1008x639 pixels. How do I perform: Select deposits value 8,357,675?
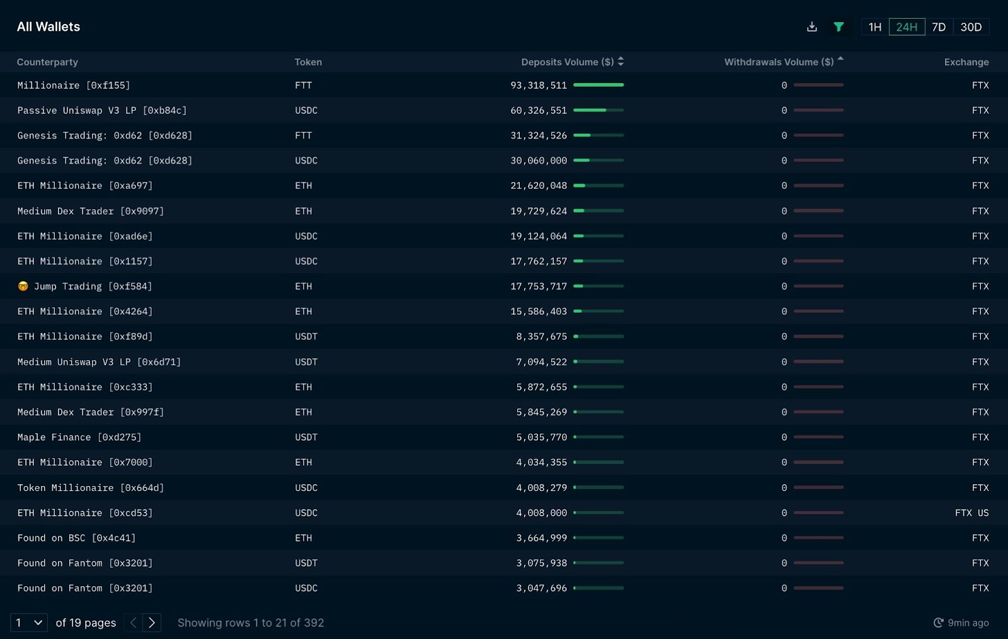click(x=542, y=337)
